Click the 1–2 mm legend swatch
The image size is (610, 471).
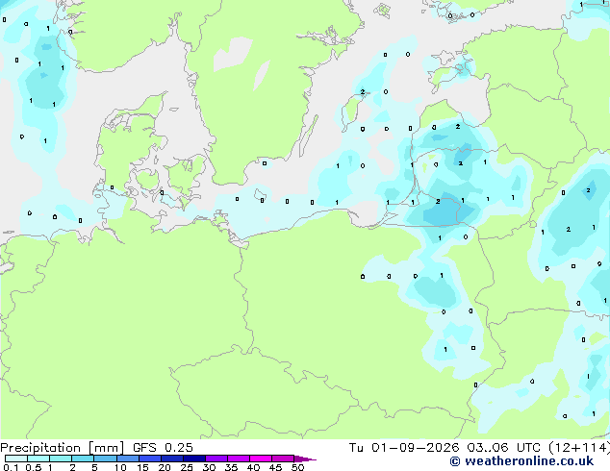click(x=61, y=459)
